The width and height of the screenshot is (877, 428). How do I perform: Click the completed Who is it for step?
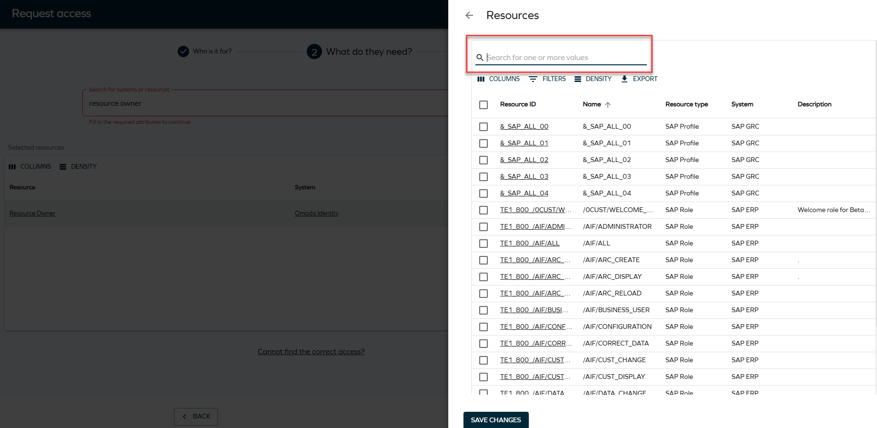coord(205,51)
